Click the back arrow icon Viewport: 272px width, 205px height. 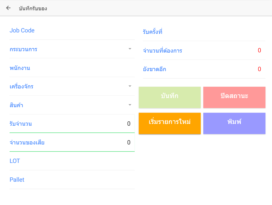click(x=8, y=8)
